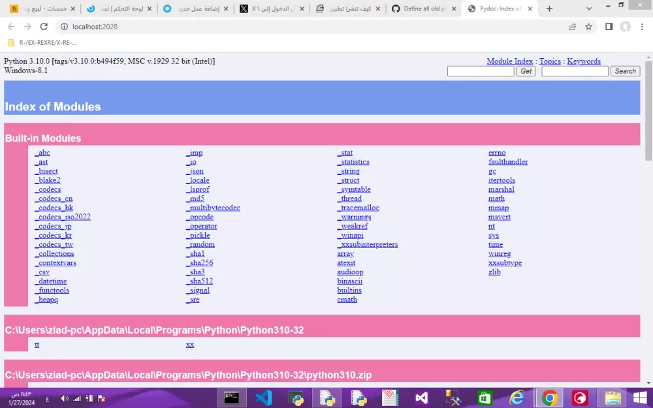
Task: Open purple Visual Studio on taskbar
Action: click(x=421, y=398)
